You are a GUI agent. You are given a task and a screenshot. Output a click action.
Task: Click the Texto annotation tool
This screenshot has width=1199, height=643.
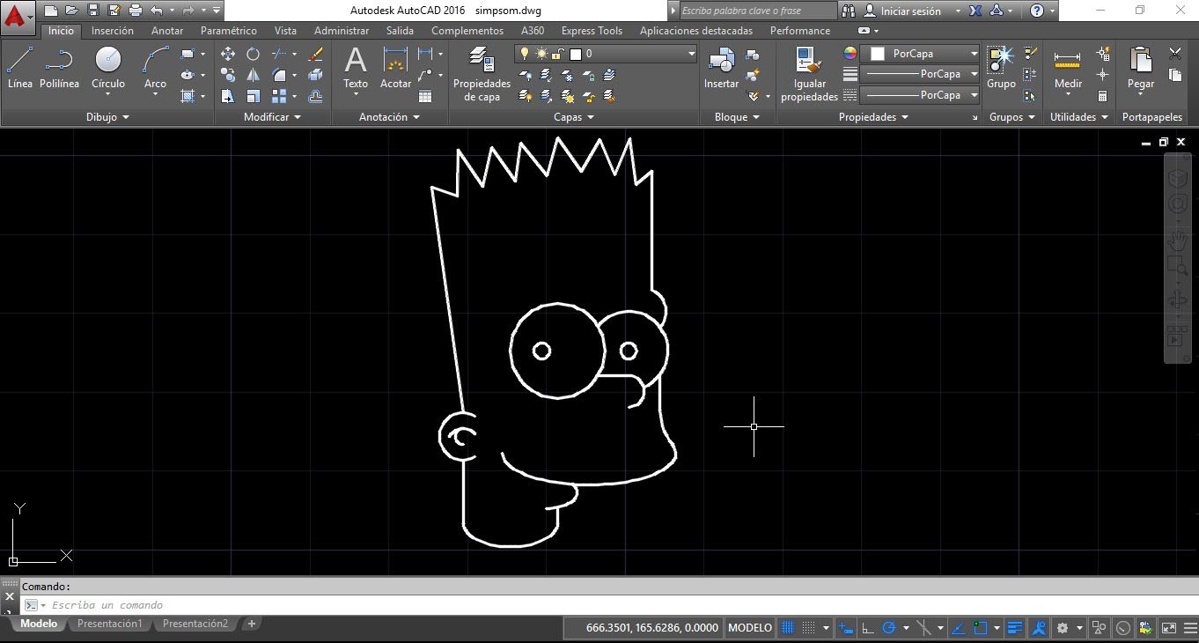(355, 68)
